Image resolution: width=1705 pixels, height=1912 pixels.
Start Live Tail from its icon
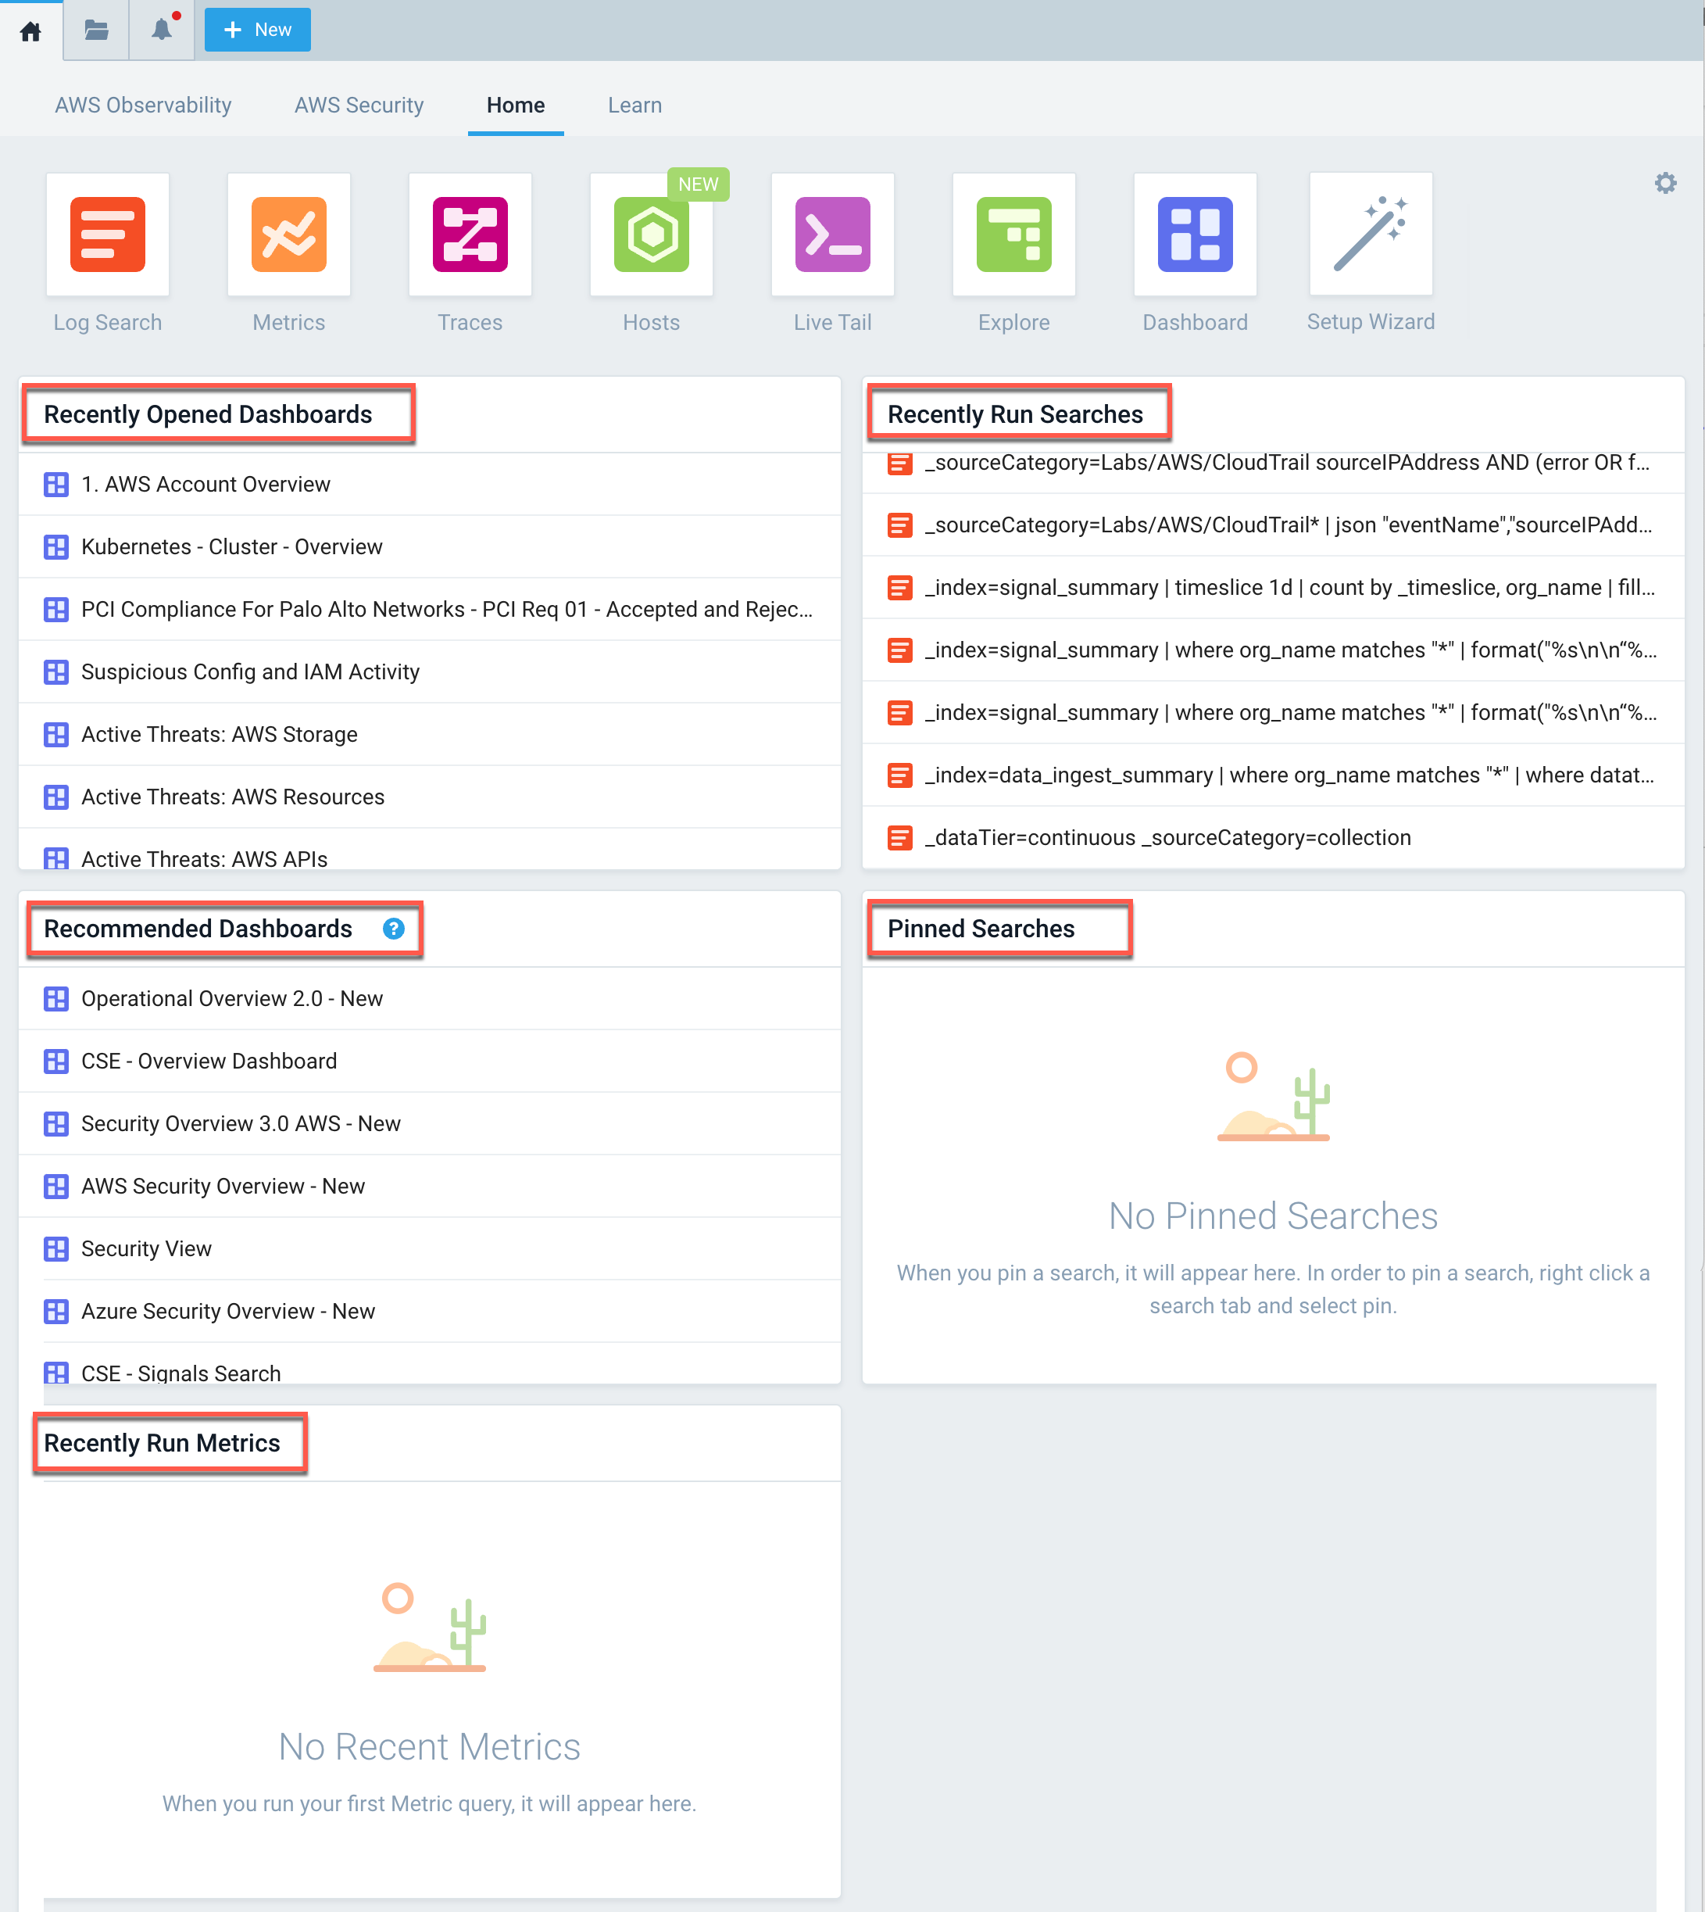(832, 235)
